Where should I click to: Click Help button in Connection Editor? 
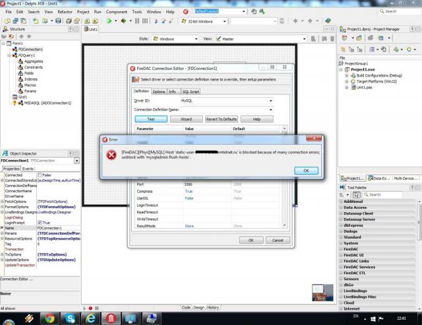(256, 119)
